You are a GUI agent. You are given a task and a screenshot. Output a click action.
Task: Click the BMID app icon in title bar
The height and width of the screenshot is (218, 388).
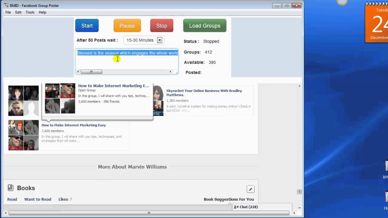6,5
